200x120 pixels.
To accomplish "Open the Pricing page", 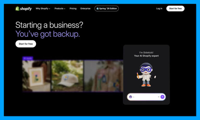I will point(73,9).
